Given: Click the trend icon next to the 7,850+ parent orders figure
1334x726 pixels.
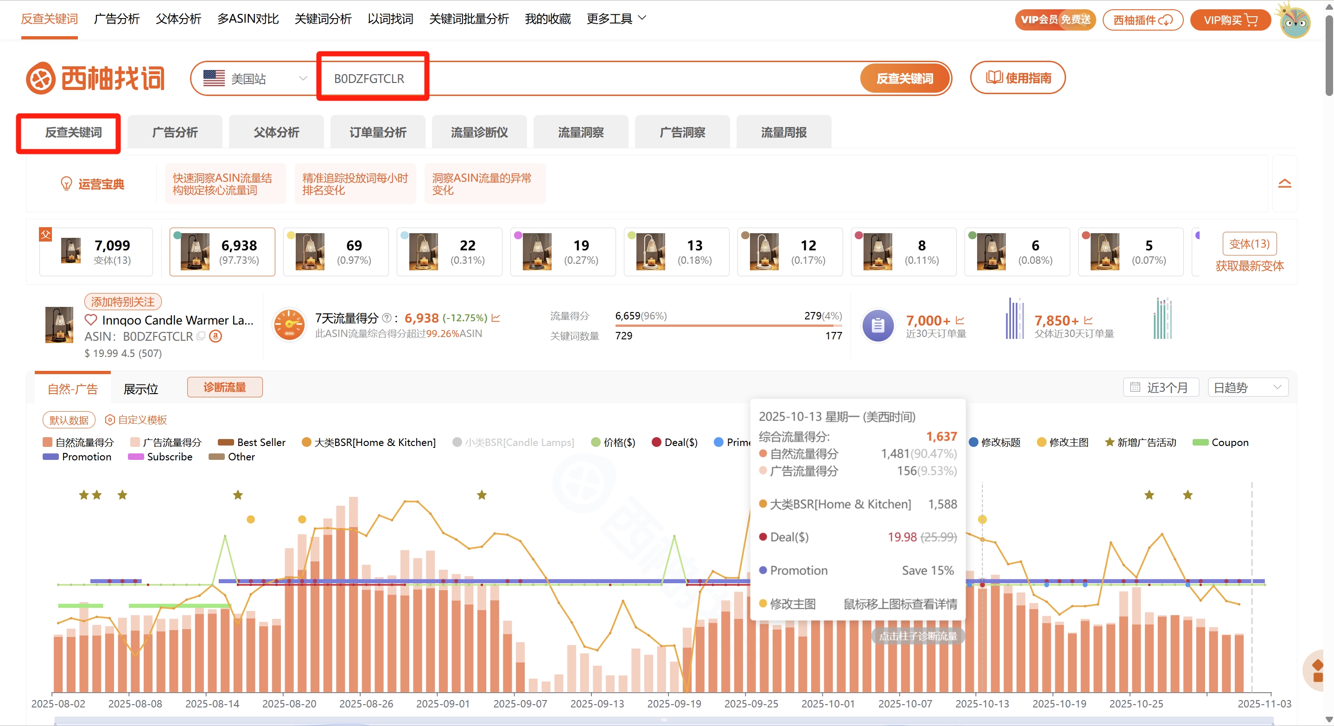Looking at the screenshot, I should [x=1088, y=320].
